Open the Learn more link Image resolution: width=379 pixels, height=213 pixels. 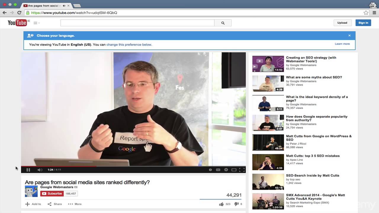342,44
